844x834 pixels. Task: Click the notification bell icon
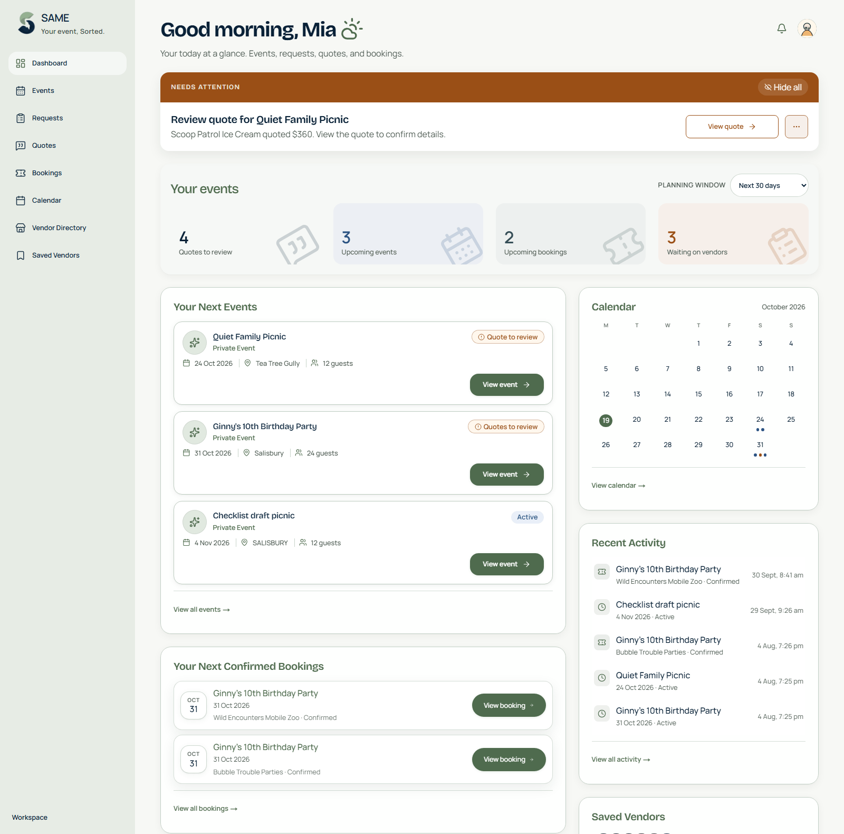click(782, 29)
